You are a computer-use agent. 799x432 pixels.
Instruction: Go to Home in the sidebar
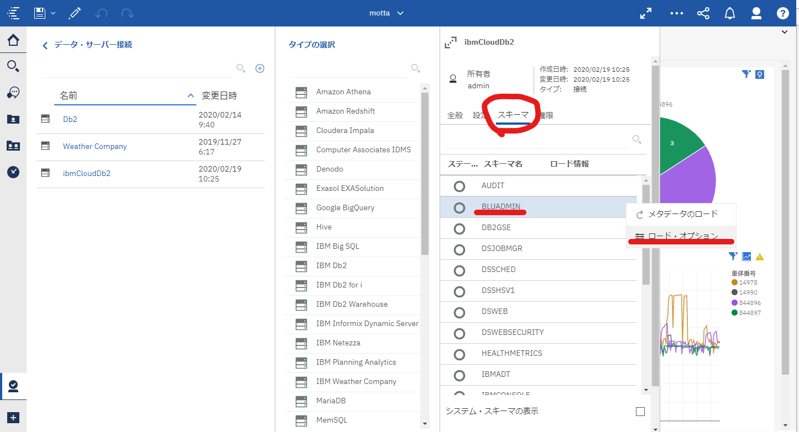click(13, 40)
